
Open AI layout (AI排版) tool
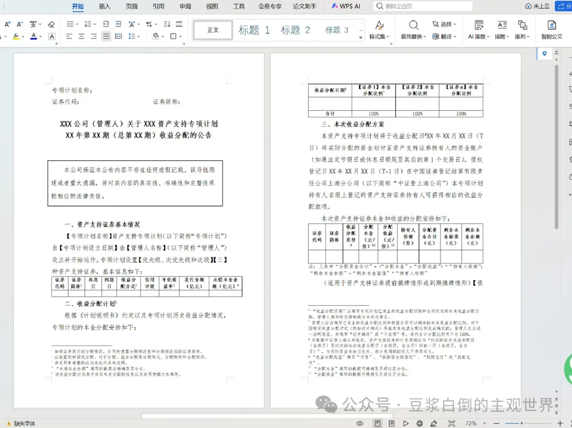(479, 30)
